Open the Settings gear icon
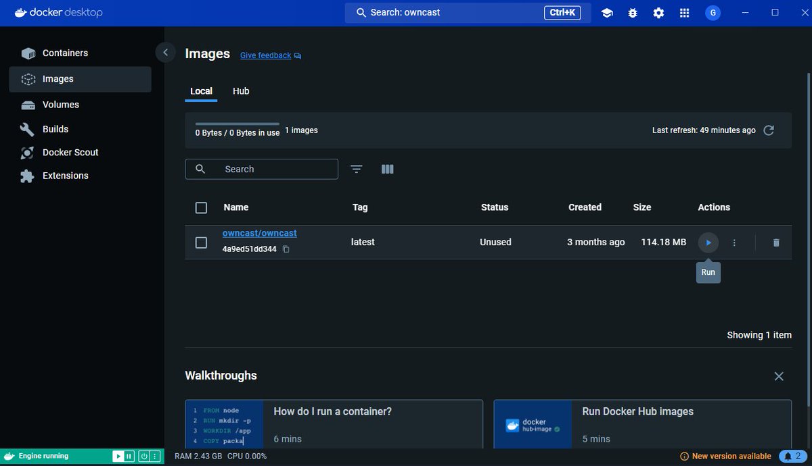812x466 pixels. click(658, 13)
